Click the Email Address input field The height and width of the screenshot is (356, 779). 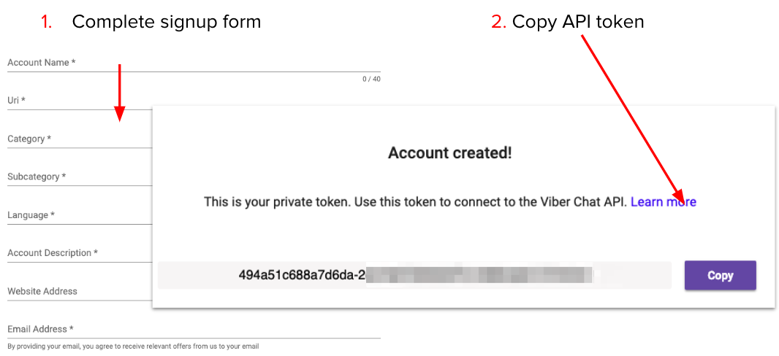point(194,329)
